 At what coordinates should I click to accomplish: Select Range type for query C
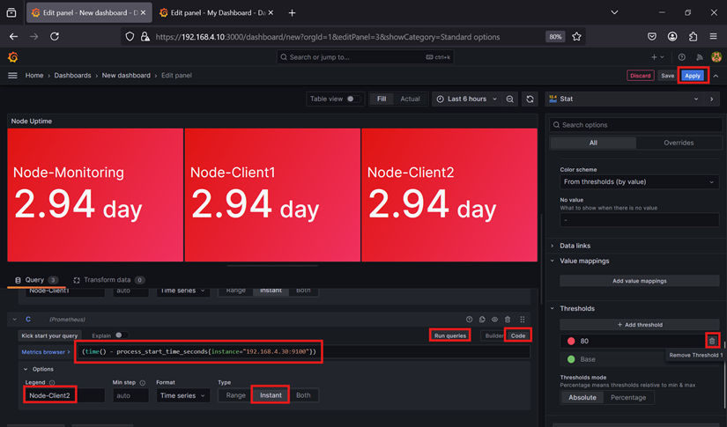coord(235,395)
